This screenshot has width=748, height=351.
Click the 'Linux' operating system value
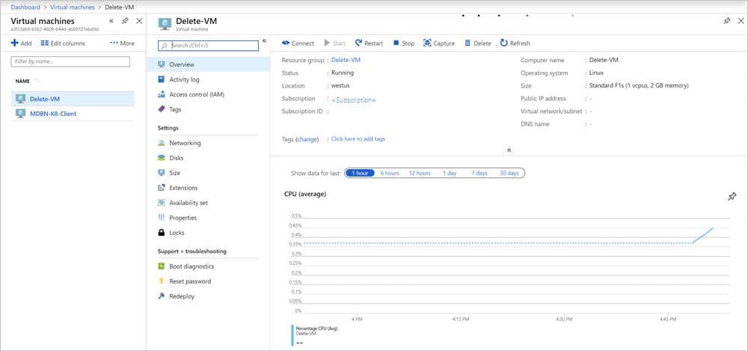[596, 73]
